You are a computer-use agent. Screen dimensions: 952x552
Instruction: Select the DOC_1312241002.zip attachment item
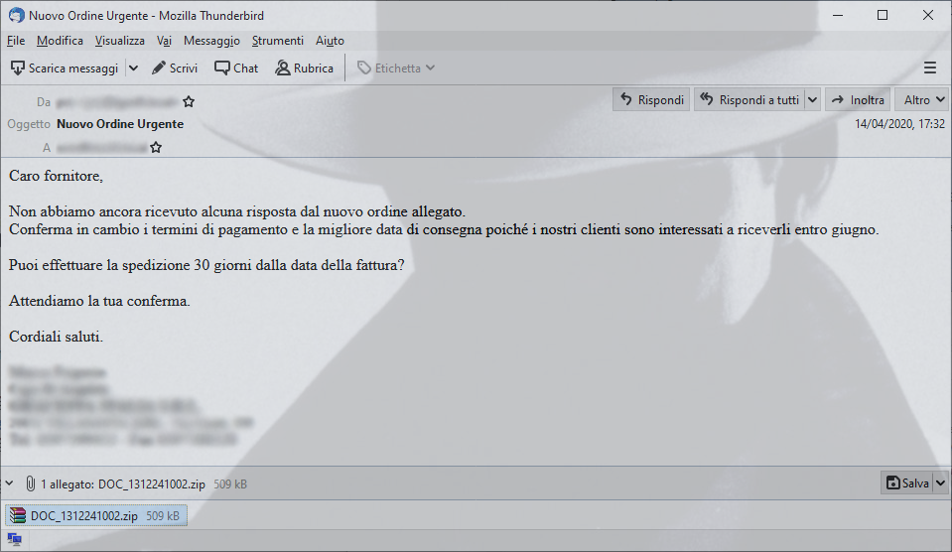tap(96, 515)
